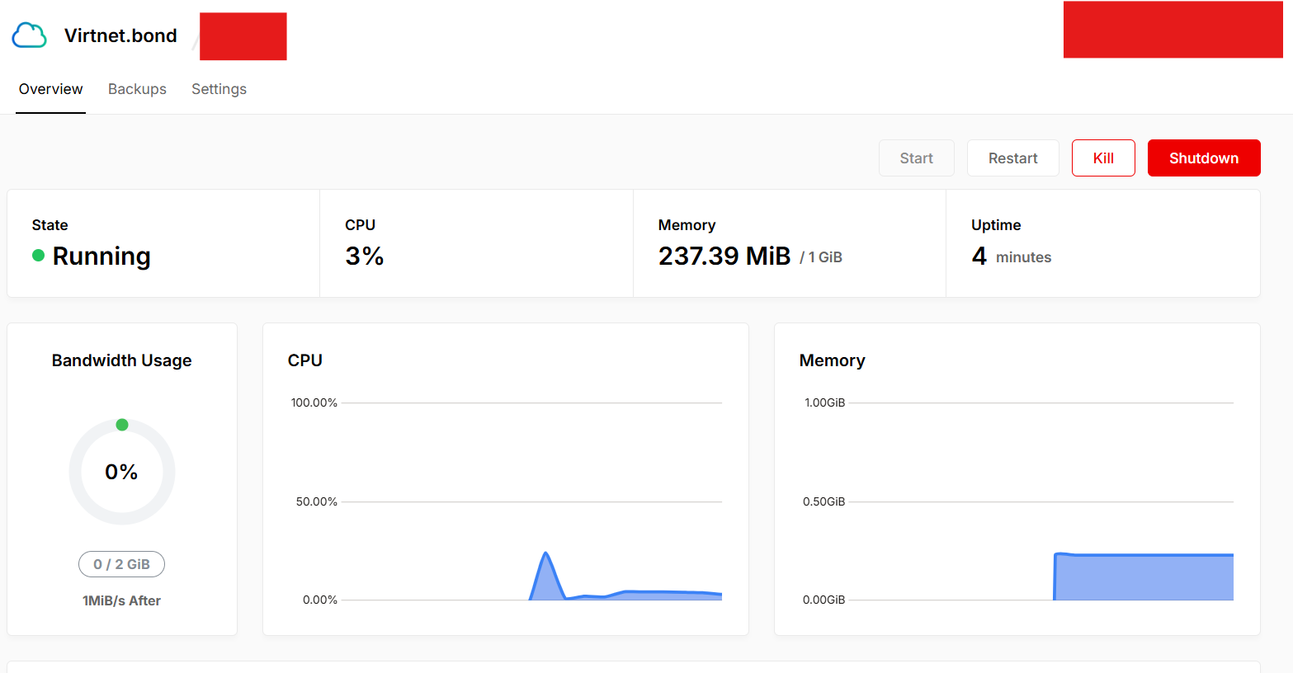Click the green Running status dot
The width and height of the screenshot is (1293, 673).
38,256
